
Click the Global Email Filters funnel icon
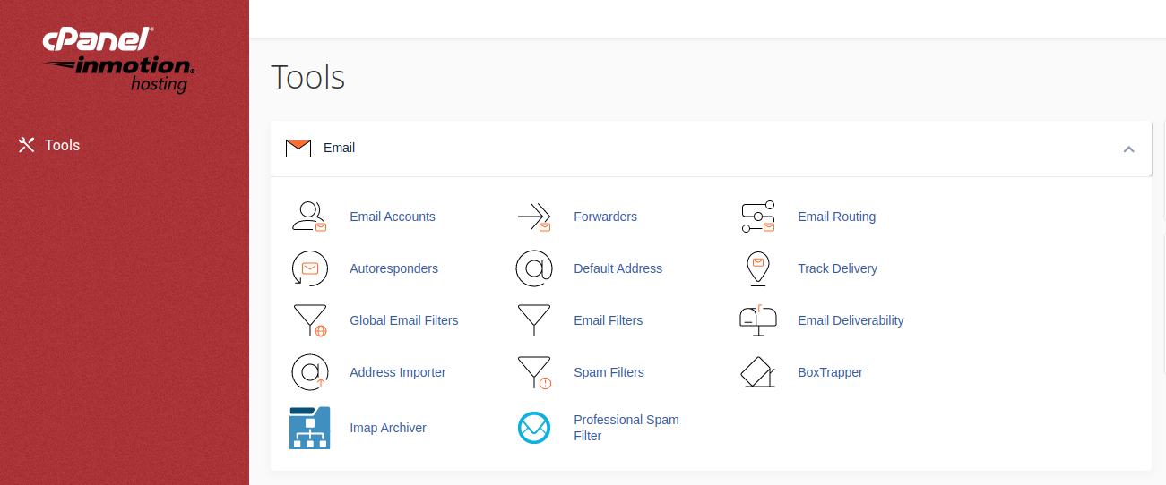click(x=310, y=320)
